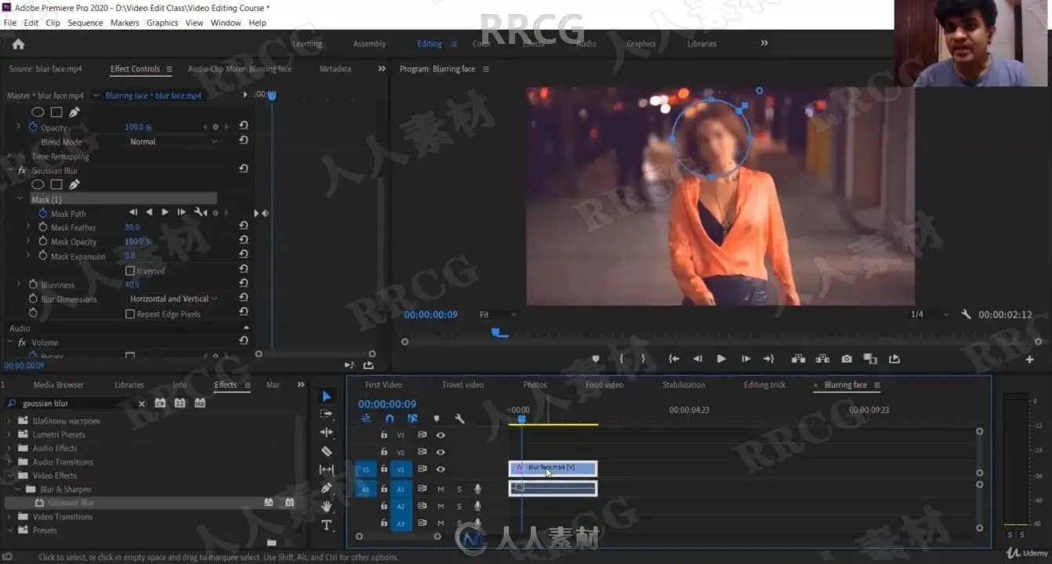Viewport: 1052px width, 564px height.
Task: Open the Sequence menu
Action: tap(85, 23)
